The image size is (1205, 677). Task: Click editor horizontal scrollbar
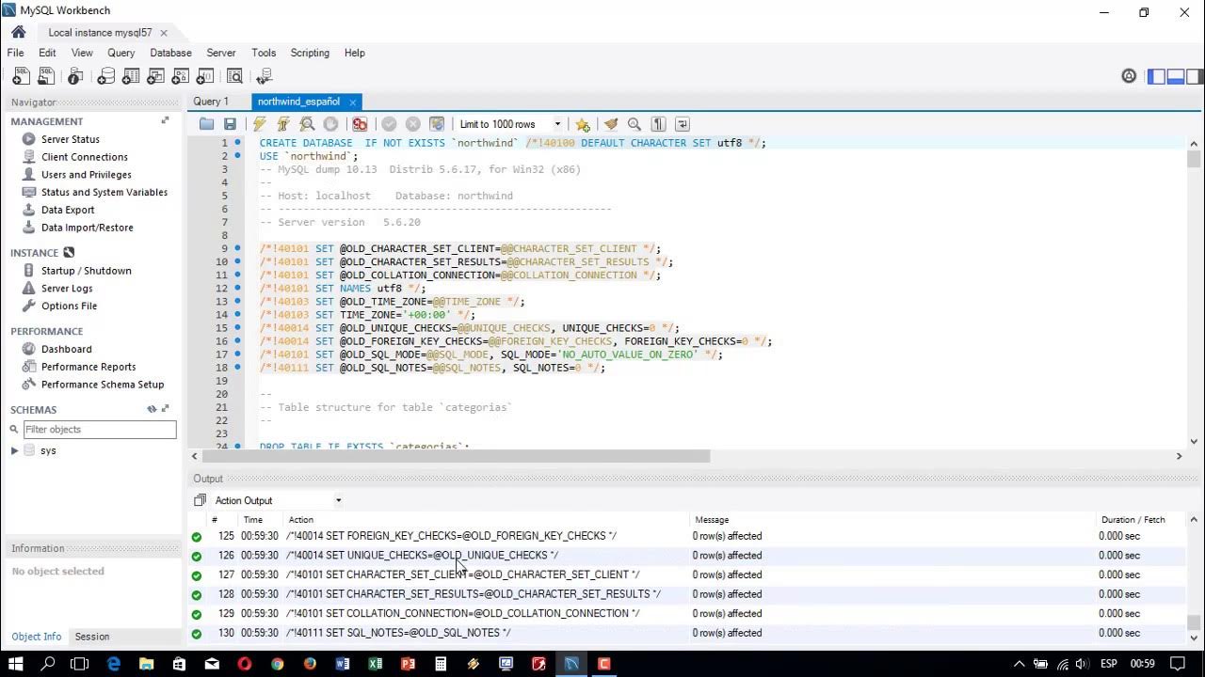coord(455,456)
